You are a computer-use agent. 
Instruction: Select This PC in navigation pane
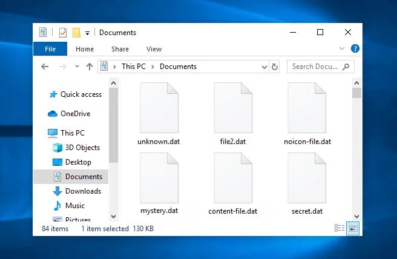66,133
